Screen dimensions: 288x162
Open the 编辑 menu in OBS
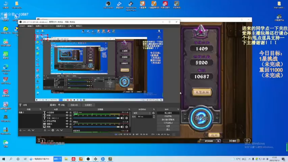(30, 26)
